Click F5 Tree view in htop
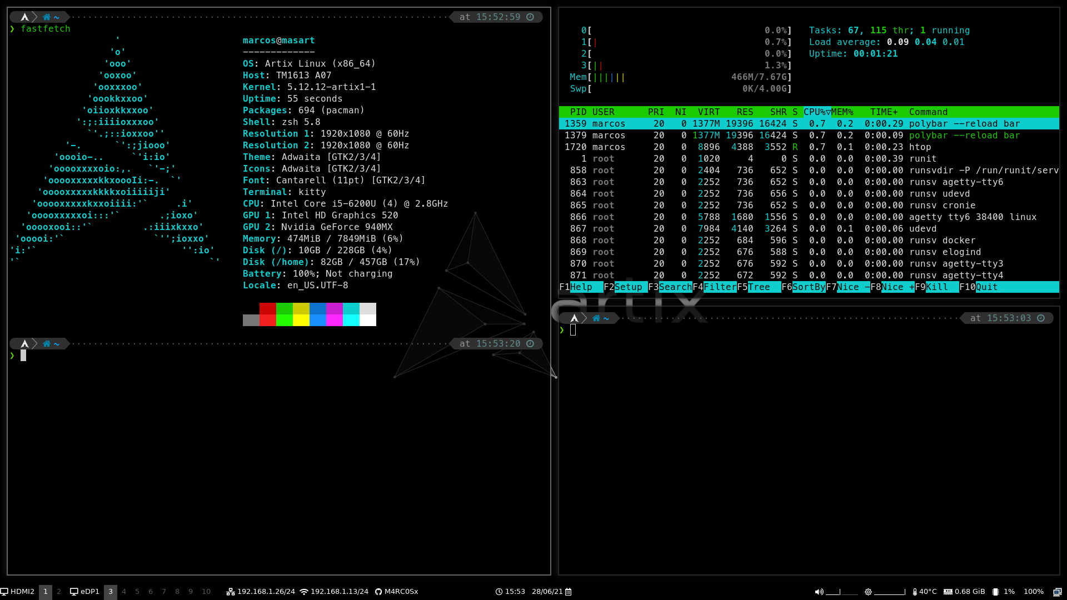Image resolution: width=1067 pixels, height=600 pixels. (x=759, y=287)
